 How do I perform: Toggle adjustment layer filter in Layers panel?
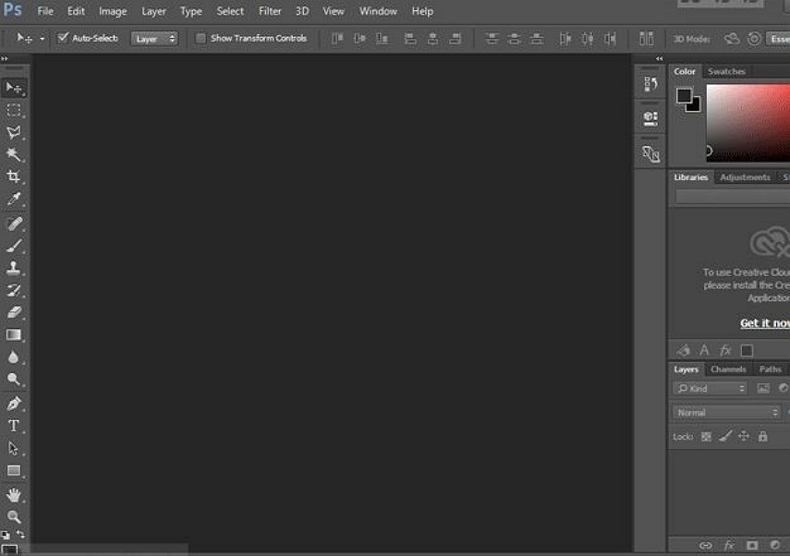click(x=783, y=388)
